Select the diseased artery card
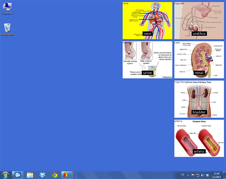 [x=199, y=138]
